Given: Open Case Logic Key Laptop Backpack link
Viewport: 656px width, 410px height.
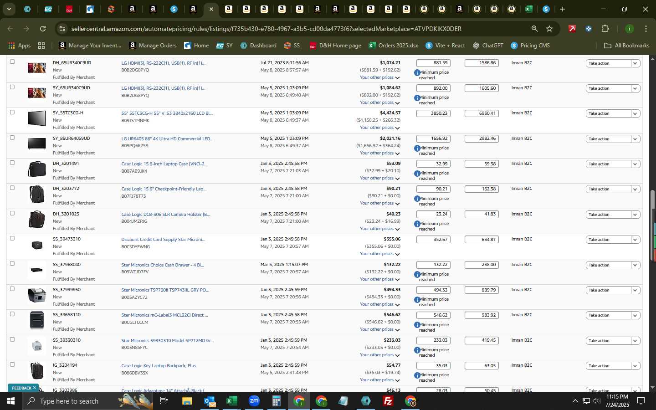Looking at the screenshot, I should 159,366.
